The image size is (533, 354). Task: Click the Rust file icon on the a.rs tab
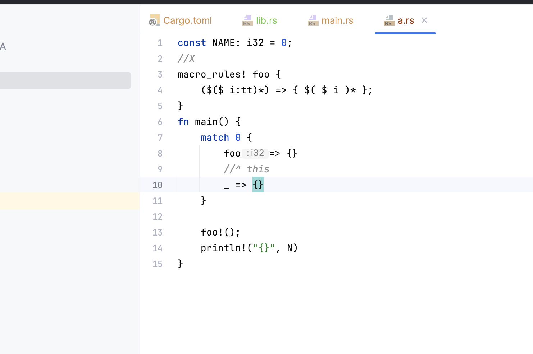[x=389, y=21]
